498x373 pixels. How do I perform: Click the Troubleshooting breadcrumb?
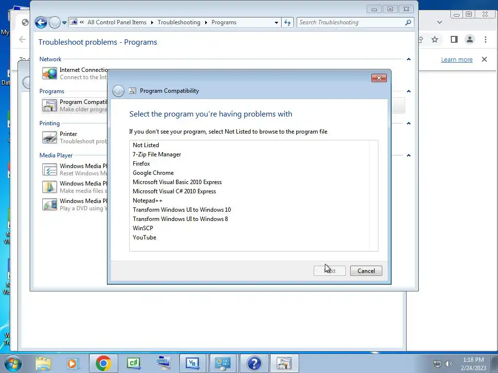(x=179, y=22)
